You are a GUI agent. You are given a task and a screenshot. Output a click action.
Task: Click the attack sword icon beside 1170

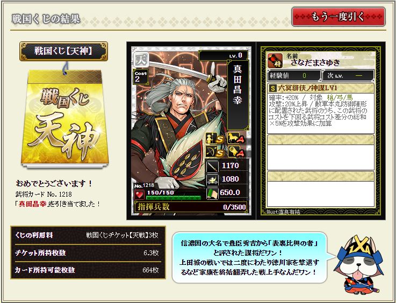(x=212, y=166)
